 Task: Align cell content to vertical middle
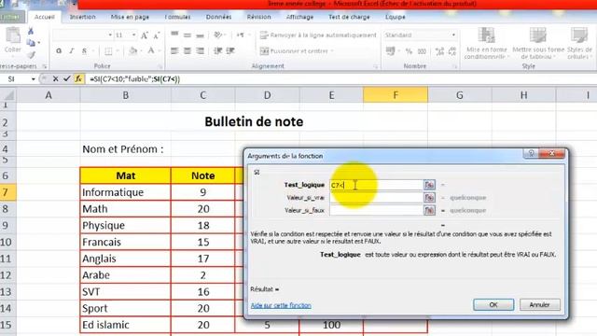pyautogui.click(x=187, y=35)
